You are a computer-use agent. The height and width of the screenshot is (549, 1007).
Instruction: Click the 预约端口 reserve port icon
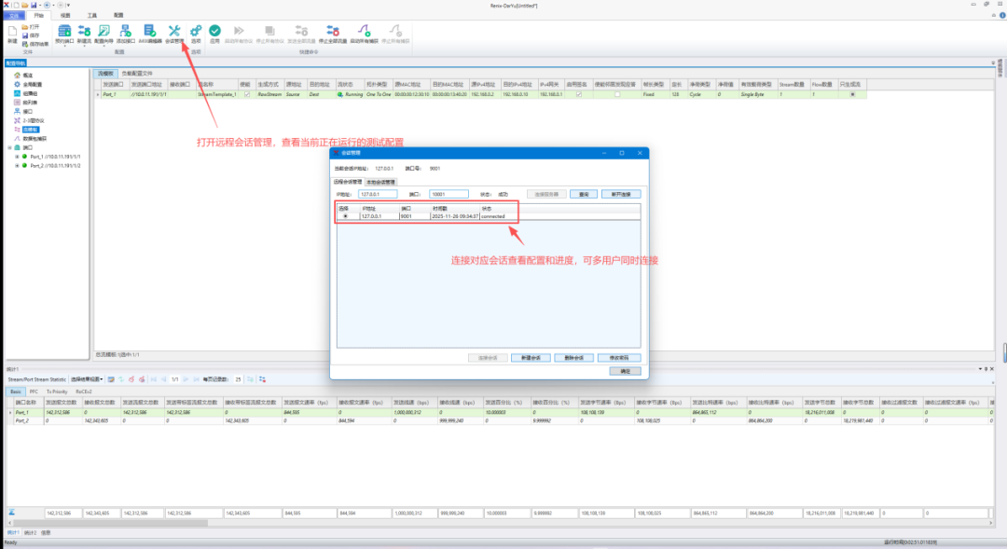pos(63,32)
